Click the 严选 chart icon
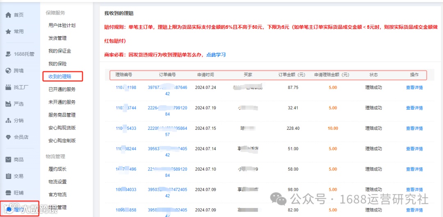This screenshot has height=217, width=443. pyautogui.click(x=9, y=104)
